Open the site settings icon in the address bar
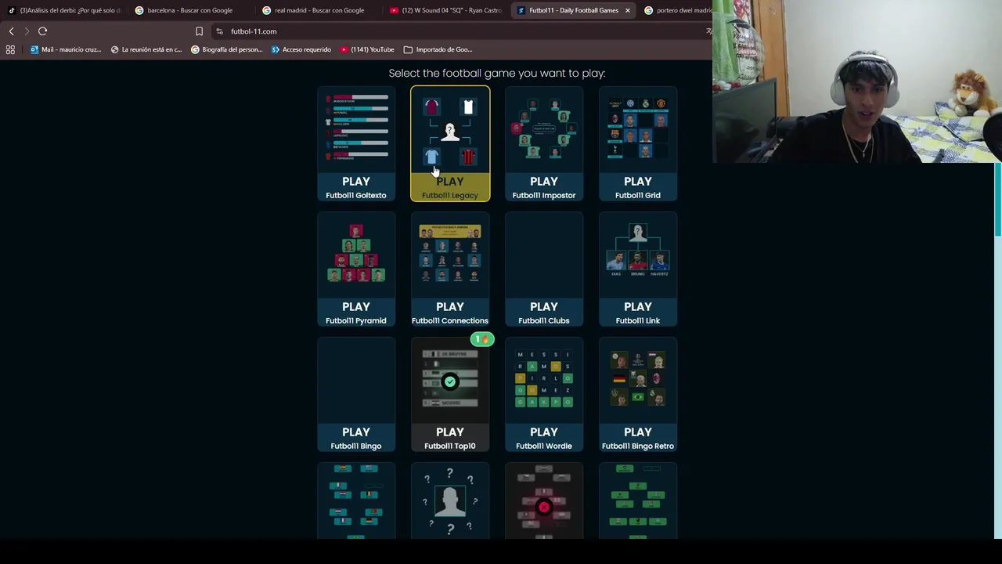The height and width of the screenshot is (564, 1002). [x=220, y=31]
